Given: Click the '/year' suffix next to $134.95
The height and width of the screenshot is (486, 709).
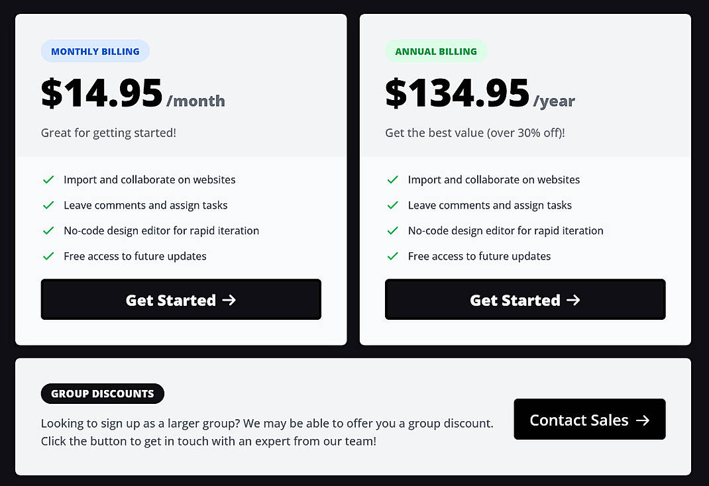Looking at the screenshot, I should (555, 101).
